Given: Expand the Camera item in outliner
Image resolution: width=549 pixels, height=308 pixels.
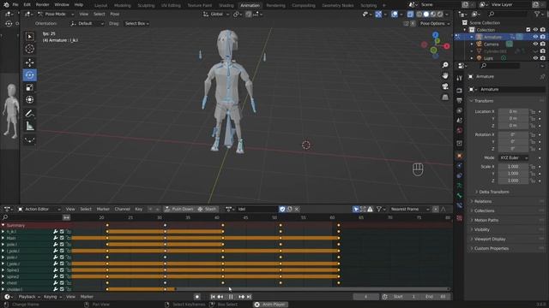Looking at the screenshot, I should (472, 44).
